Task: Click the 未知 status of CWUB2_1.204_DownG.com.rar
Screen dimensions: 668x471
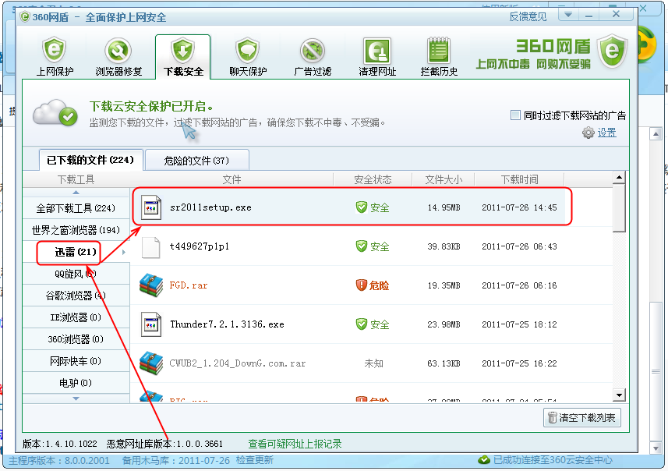Action: tap(373, 363)
